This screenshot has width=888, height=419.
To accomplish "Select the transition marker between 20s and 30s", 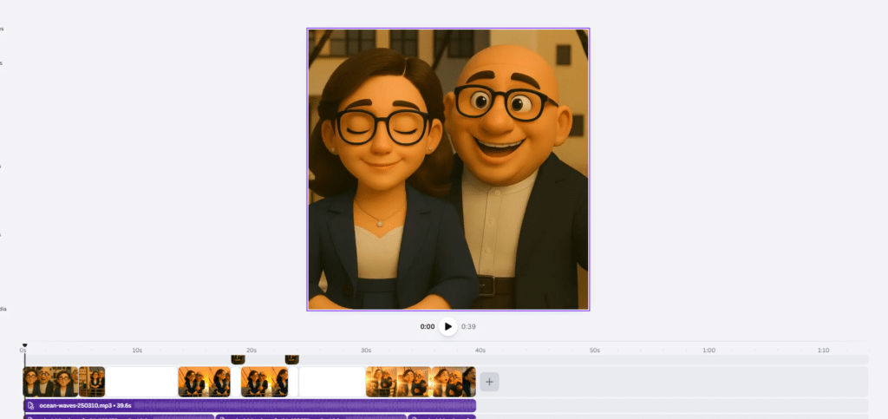I will 292,358.
